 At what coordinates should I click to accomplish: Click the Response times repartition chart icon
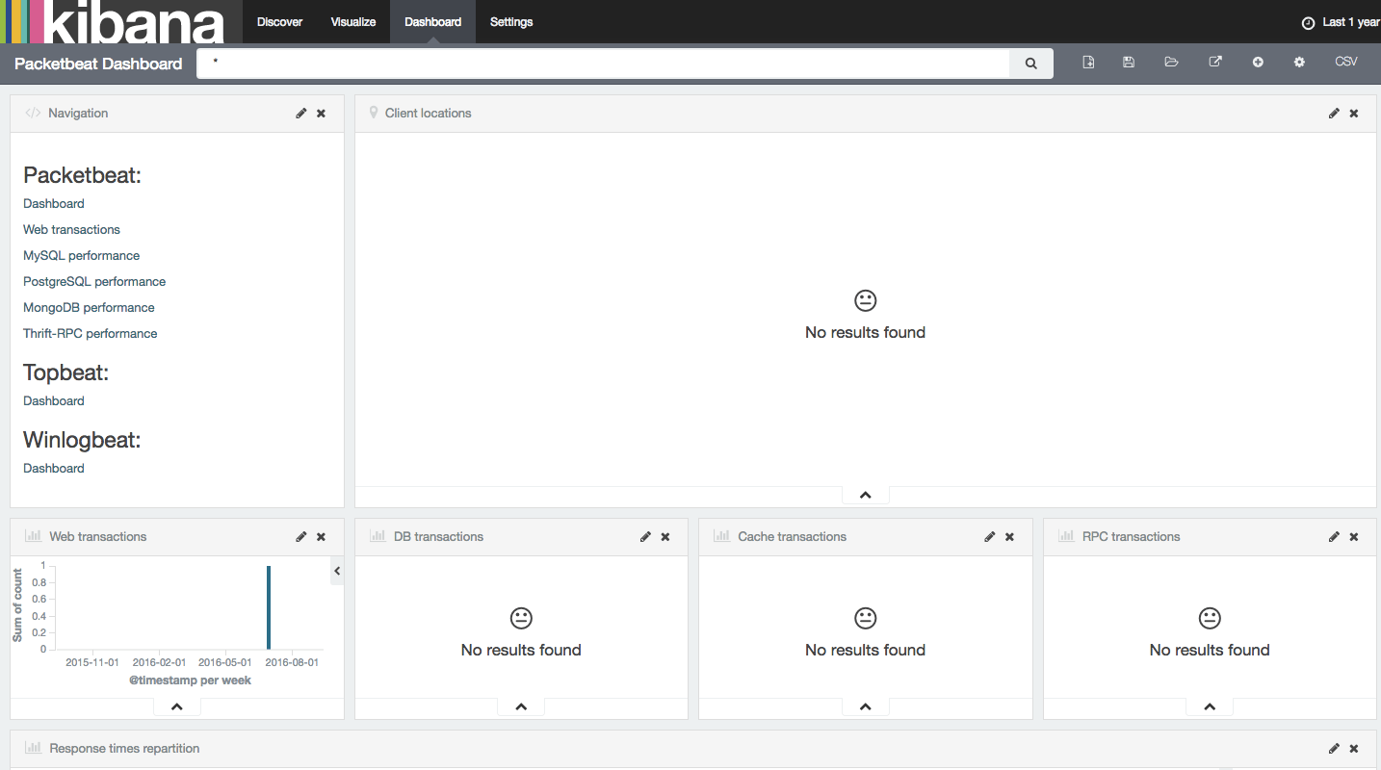33,748
